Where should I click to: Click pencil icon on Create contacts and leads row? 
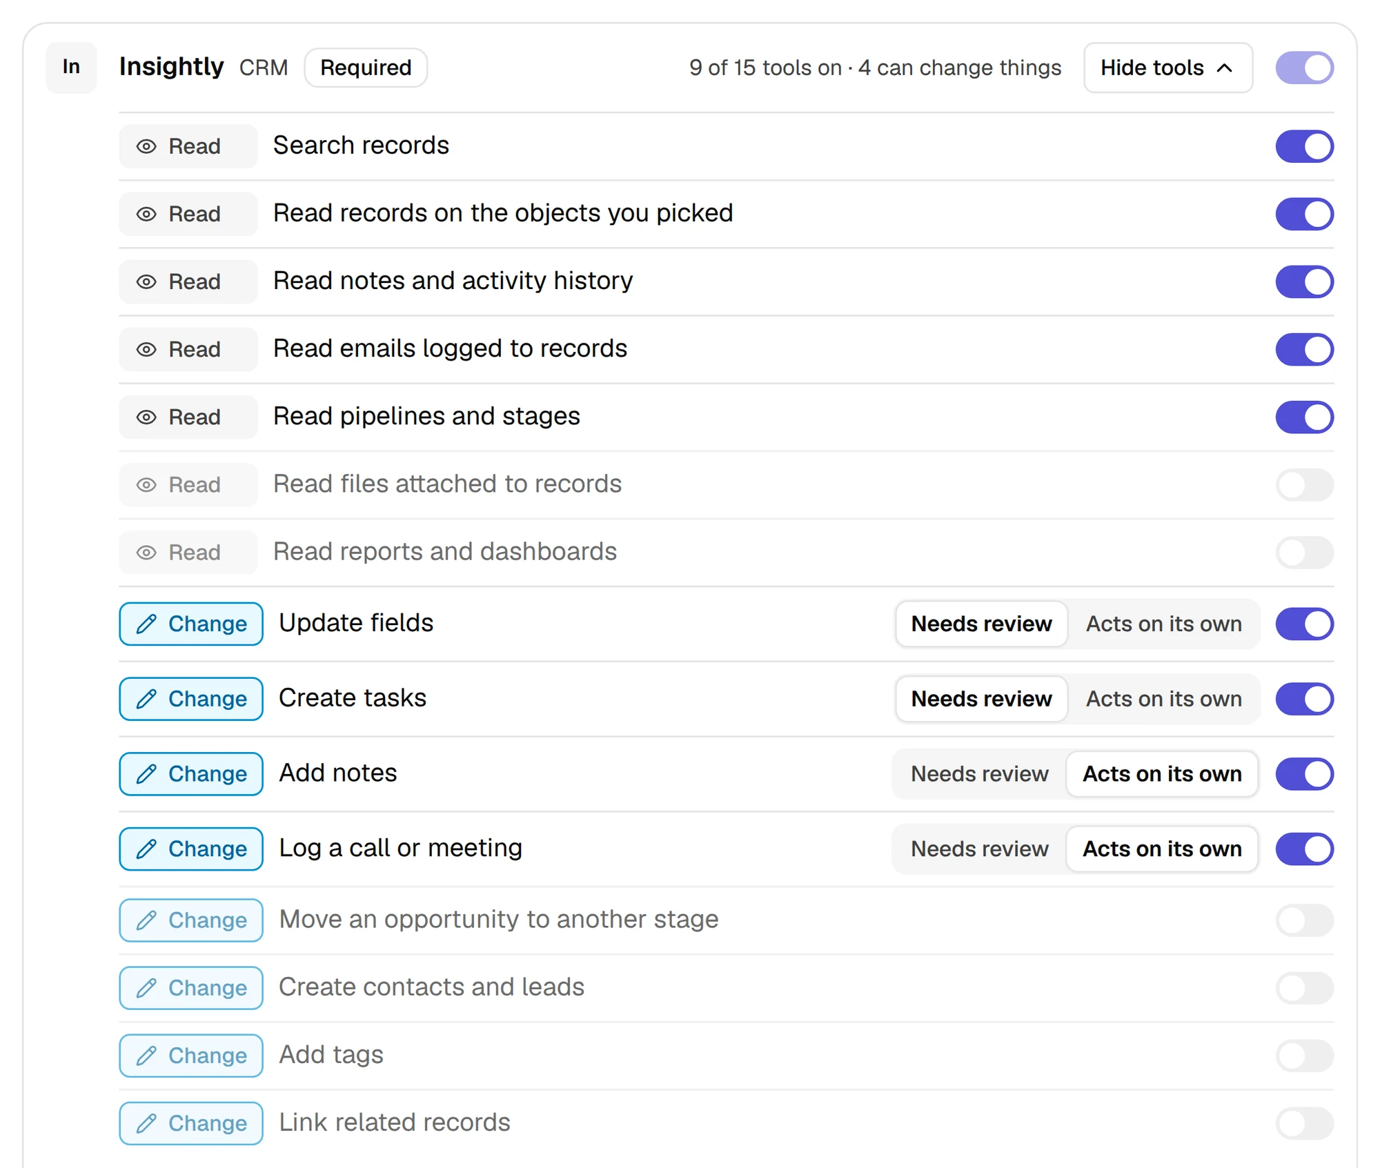[146, 988]
